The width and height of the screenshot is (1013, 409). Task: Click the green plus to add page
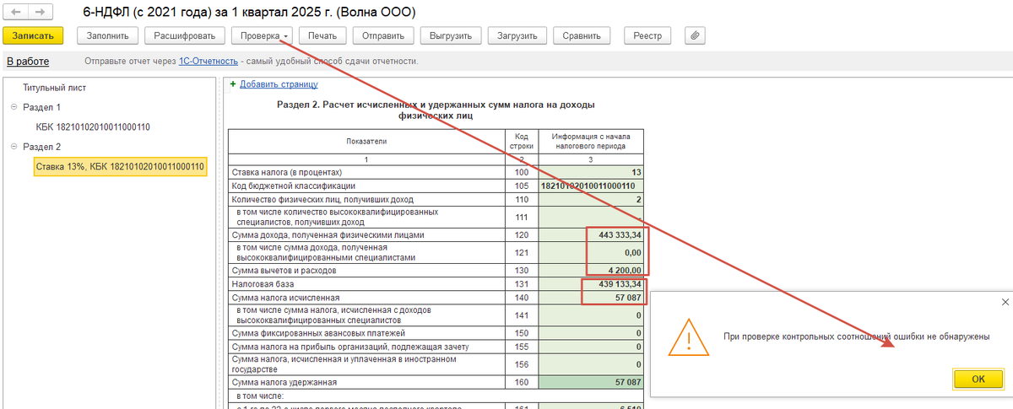click(x=233, y=83)
